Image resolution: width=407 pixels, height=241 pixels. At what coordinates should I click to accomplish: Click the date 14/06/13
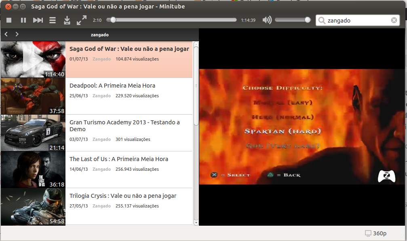[79, 169]
